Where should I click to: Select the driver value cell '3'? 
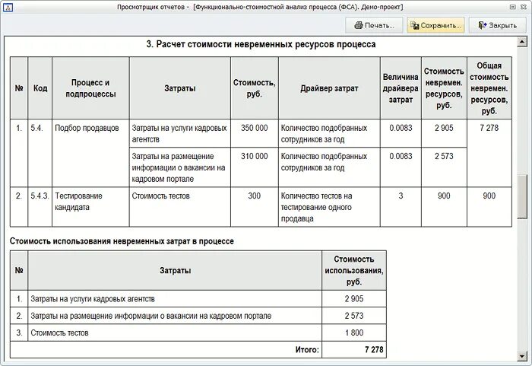(401, 207)
